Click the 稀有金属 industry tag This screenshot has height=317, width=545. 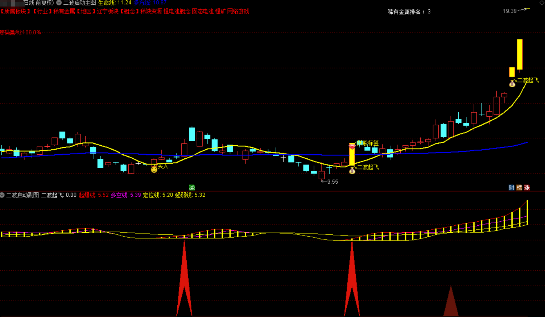[64, 11]
